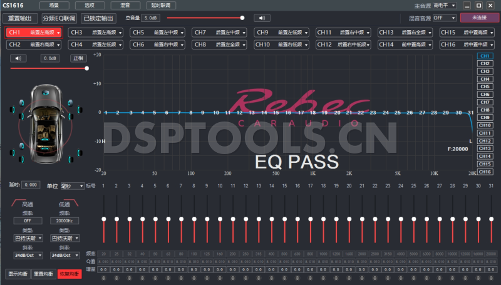The height and width of the screenshot is (285, 501).
Task: Open the 混音音源 OFF dropdown
Action: click(446, 18)
